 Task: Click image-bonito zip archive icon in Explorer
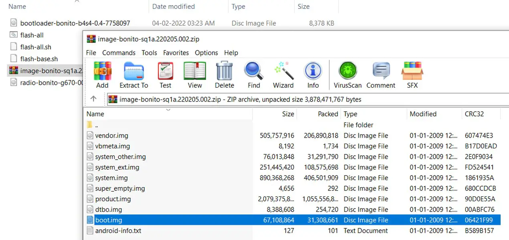pyautogui.click(x=14, y=71)
